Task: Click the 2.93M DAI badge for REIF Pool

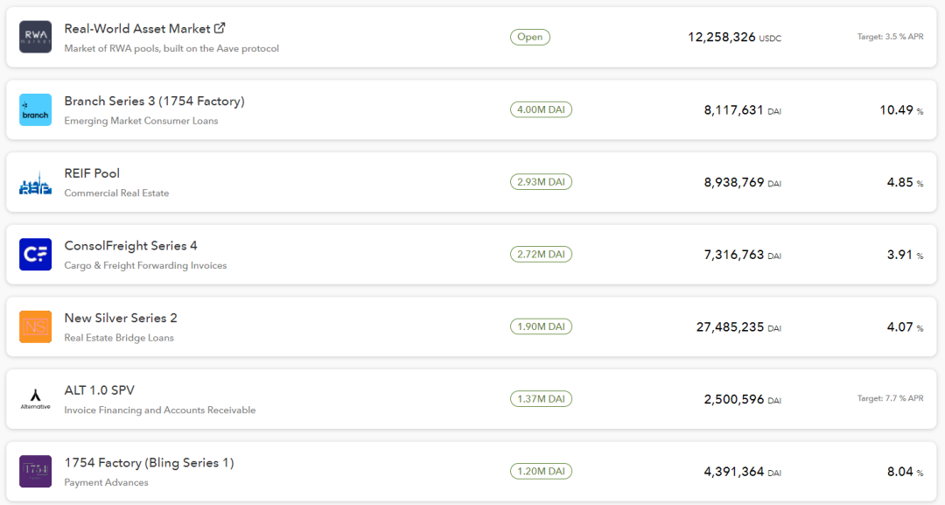Action: point(541,182)
